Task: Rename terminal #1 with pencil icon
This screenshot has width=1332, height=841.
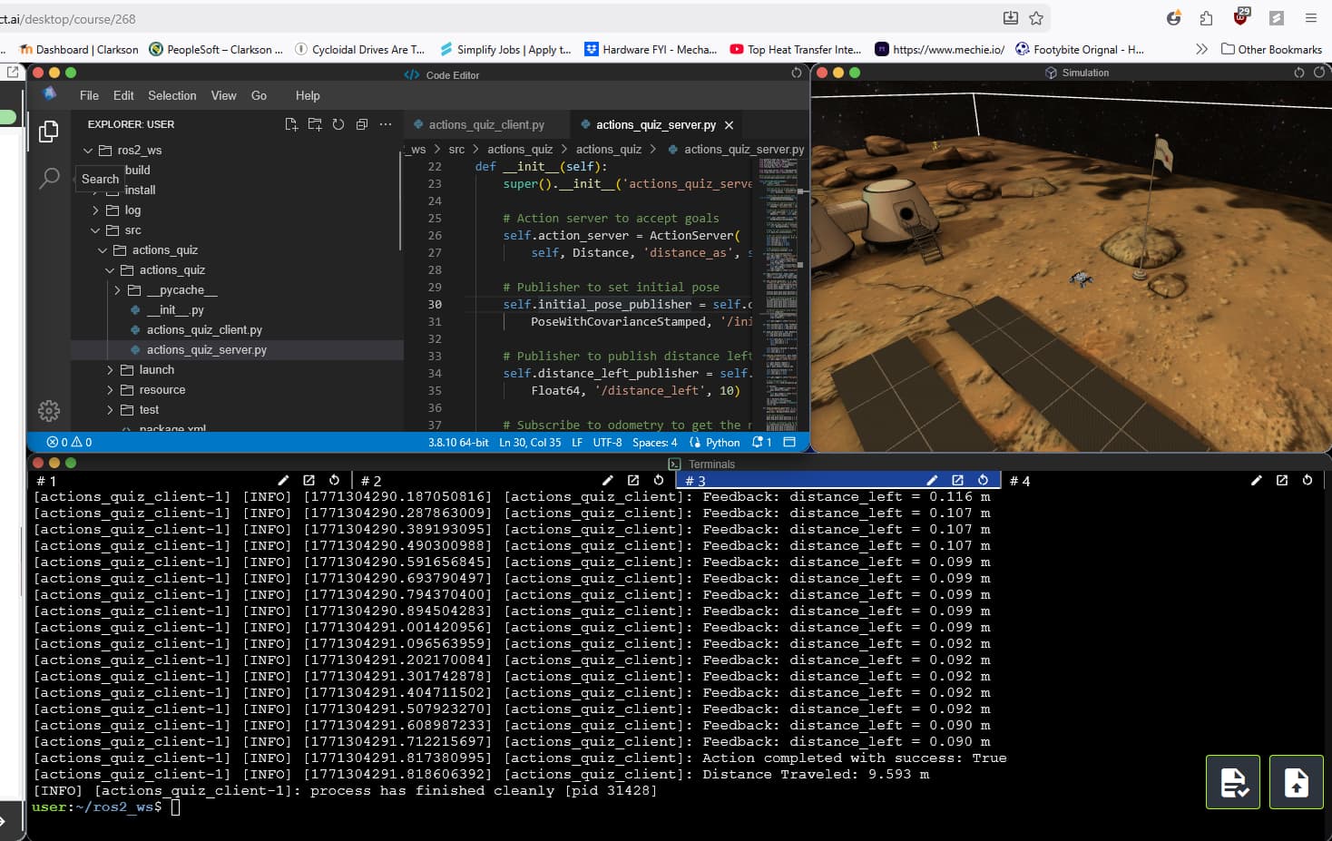Action: click(x=283, y=481)
